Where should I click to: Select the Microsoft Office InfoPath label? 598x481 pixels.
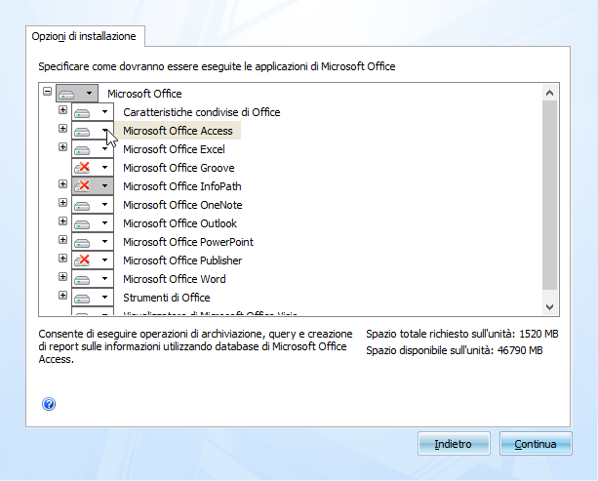(x=181, y=186)
